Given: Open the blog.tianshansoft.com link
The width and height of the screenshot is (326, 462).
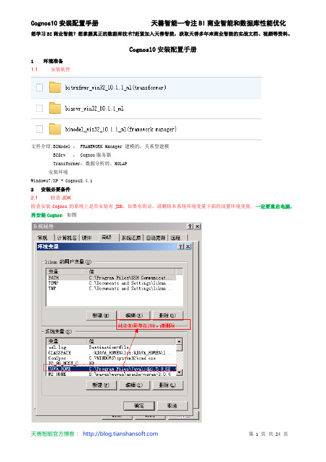Looking at the screenshot, I should tap(120, 434).
